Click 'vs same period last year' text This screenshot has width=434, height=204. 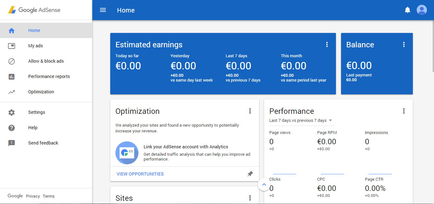pos(304,80)
